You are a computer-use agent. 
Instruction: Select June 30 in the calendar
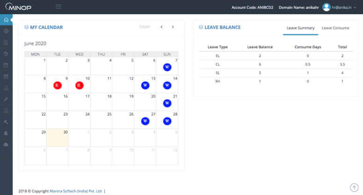point(58,138)
